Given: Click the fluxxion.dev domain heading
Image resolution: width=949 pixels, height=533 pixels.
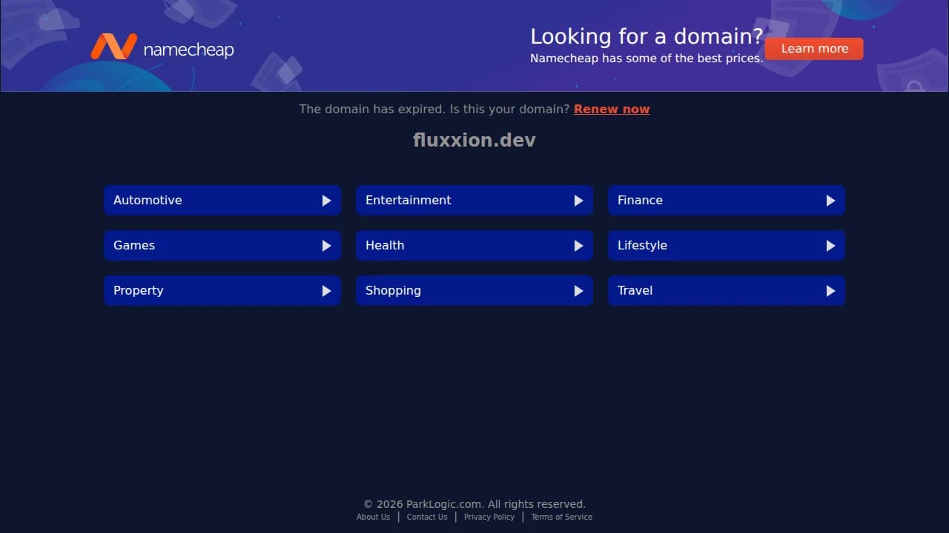Looking at the screenshot, I should pos(474,140).
